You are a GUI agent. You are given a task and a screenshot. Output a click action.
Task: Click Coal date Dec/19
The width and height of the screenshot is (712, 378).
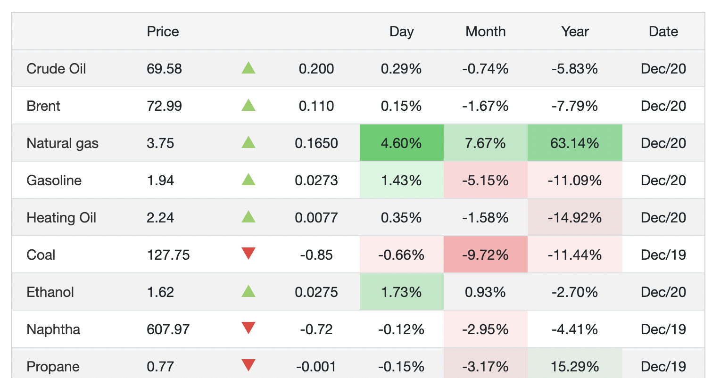tap(663, 255)
